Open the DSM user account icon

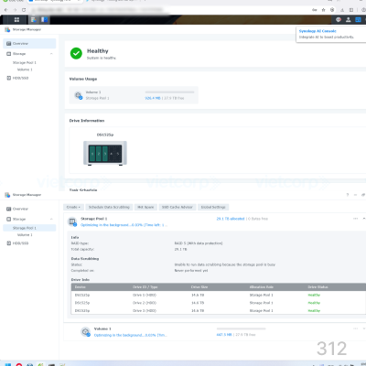pos(349,20)
